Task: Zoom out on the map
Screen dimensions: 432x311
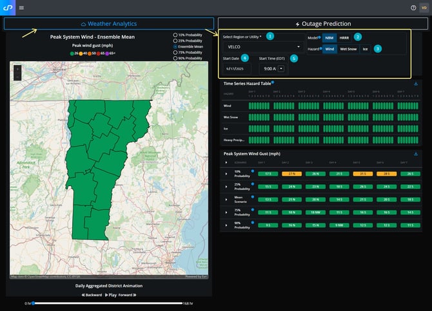Action: click(17, 76)
